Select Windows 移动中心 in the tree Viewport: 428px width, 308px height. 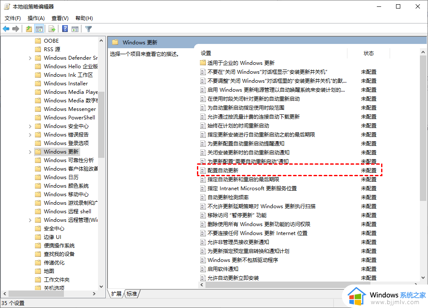[67, 194]
